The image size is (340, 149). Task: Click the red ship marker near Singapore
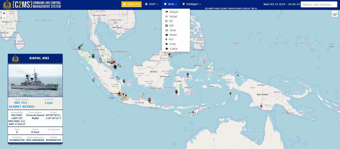[x=113, y=62]
